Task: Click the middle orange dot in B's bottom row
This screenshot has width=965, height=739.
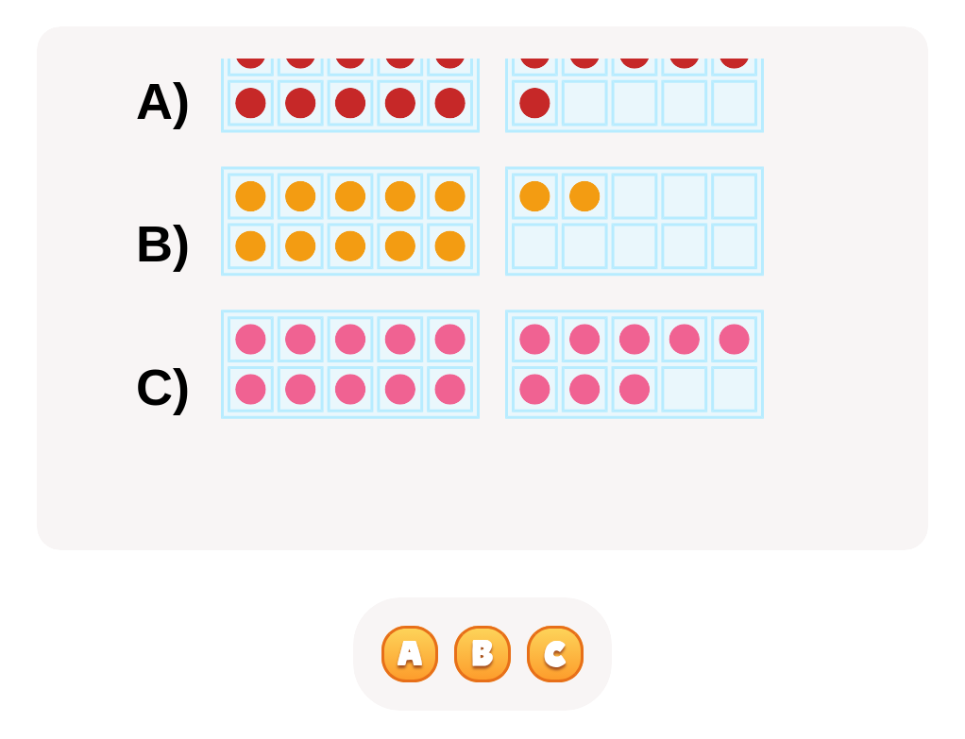Action: [349, 245]
